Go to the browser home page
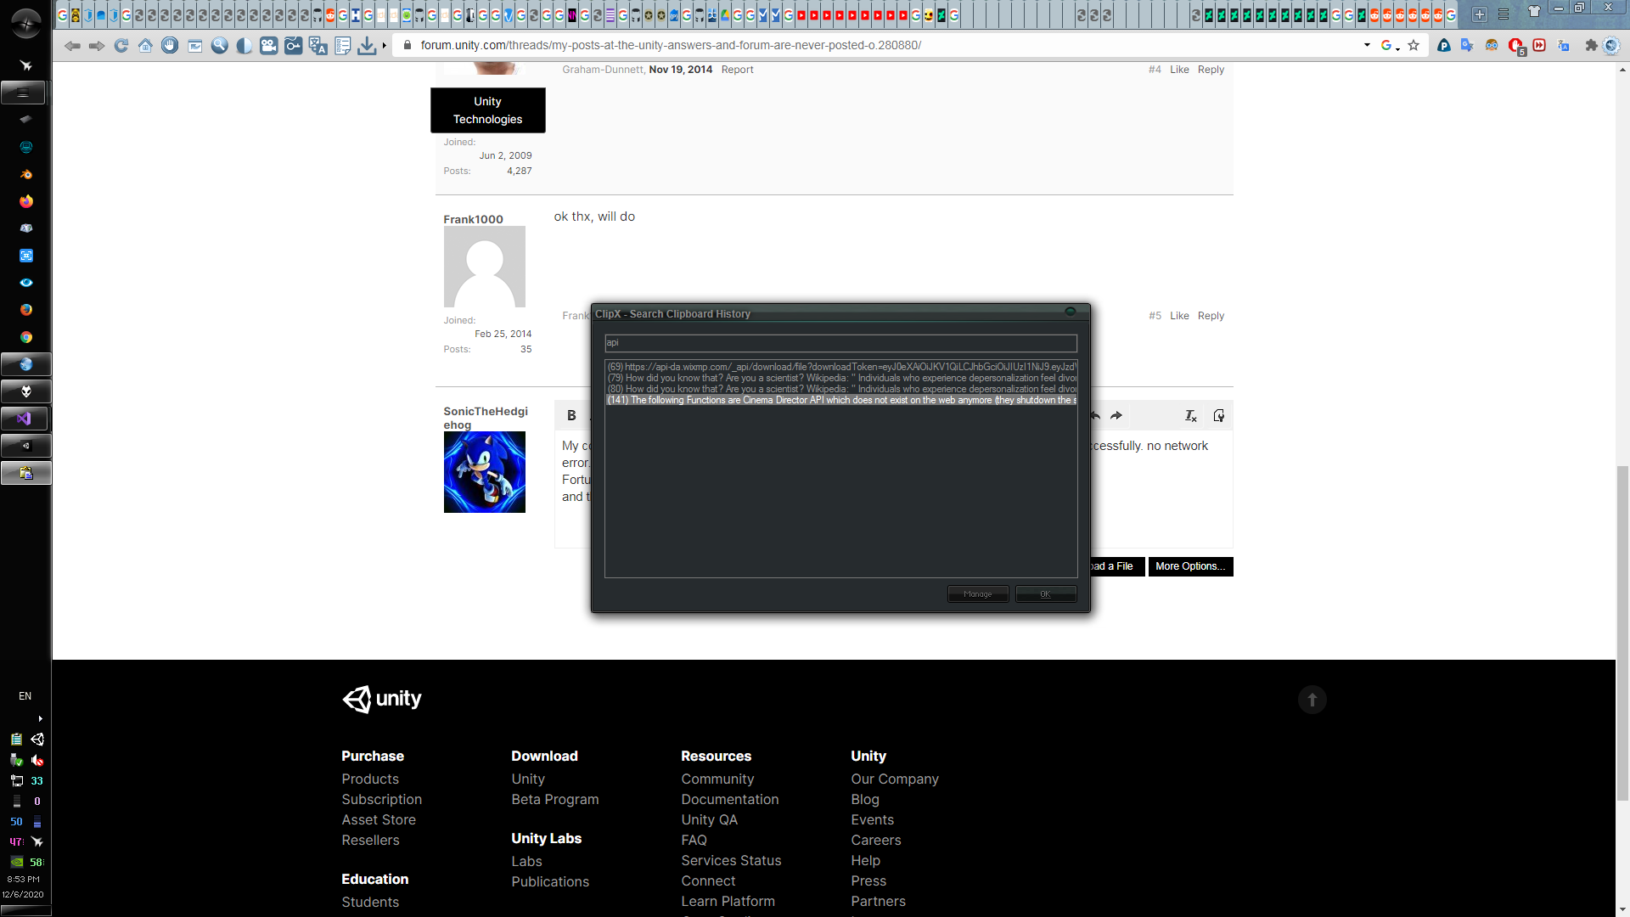Viewport: 1630px width, 917px height. [x=145, y=46]
